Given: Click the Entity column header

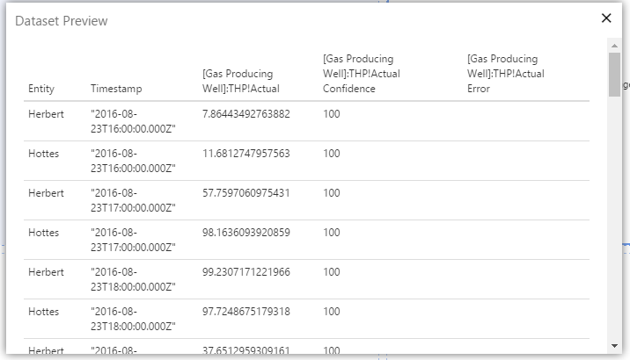Looking at the screenshot, I should [41, 89].
